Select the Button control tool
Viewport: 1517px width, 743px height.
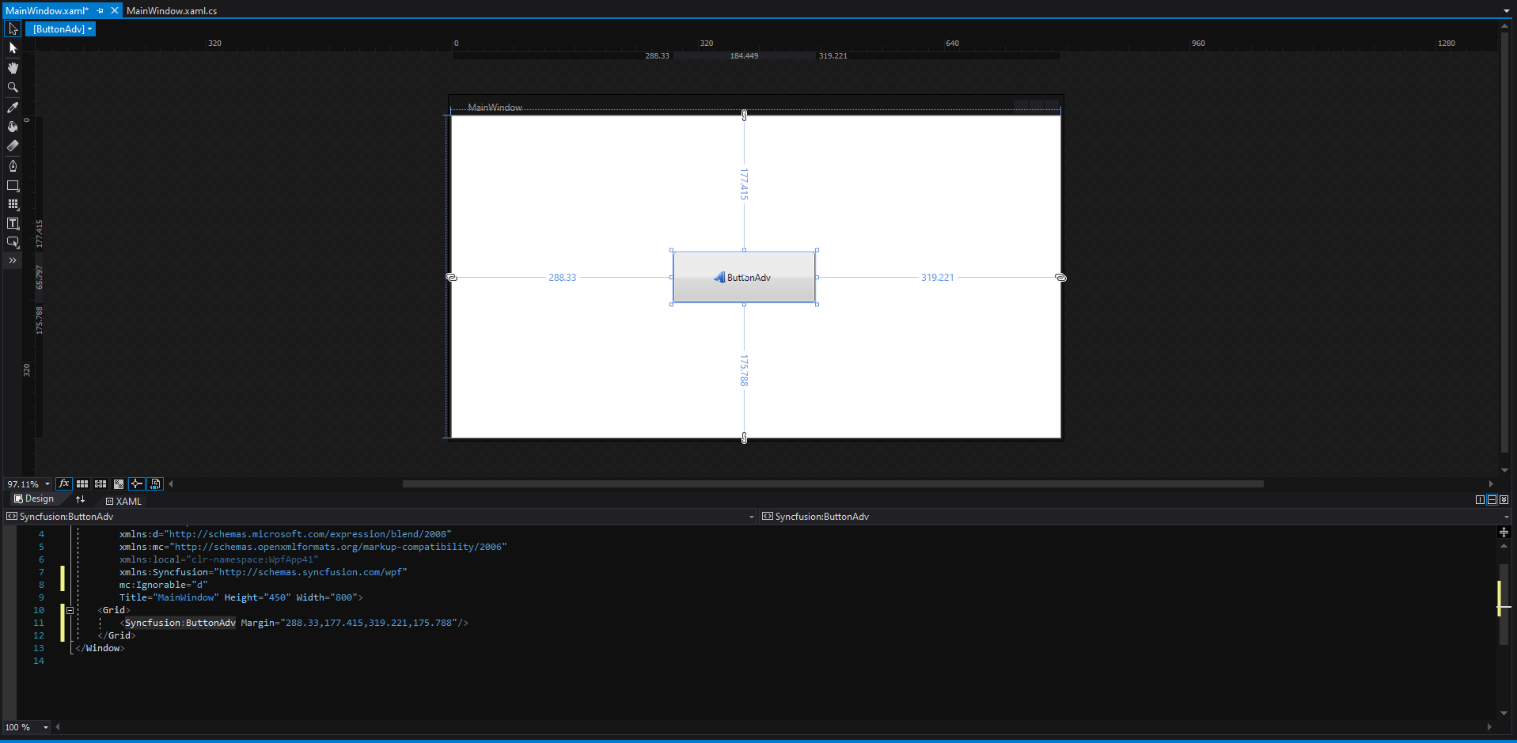click(x=13, y=242)
